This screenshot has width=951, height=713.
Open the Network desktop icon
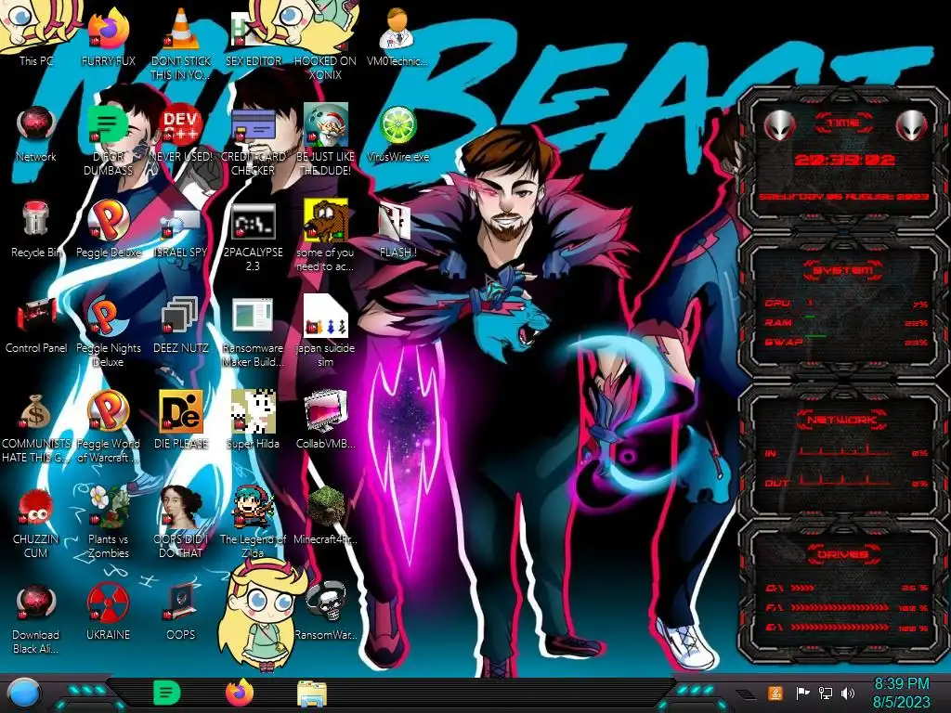(x=36, y=134)
